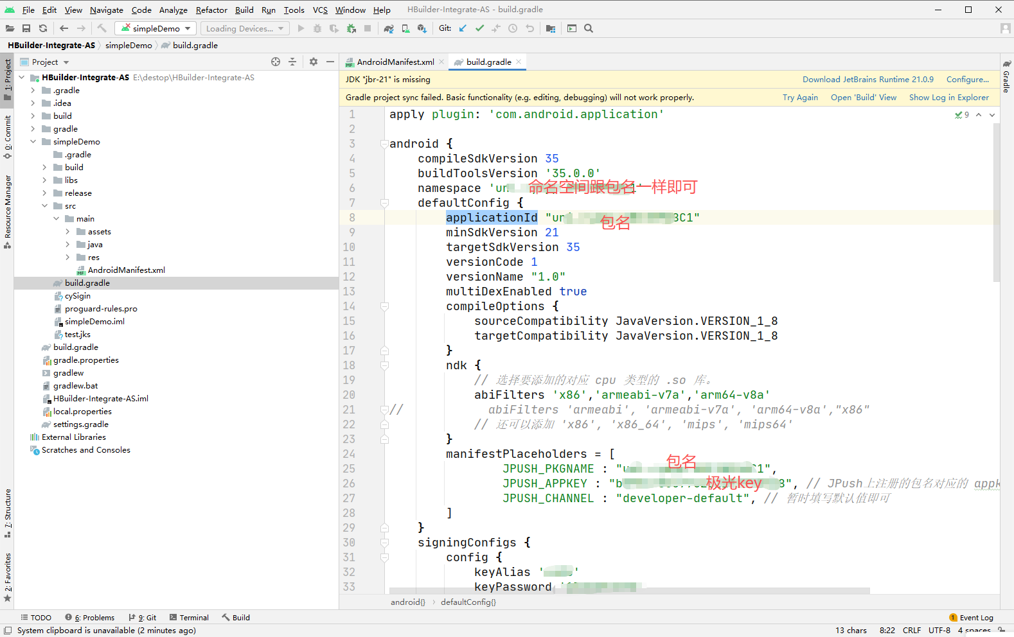The width and height of the screenshot is (1014, 637).
Task: Click the green Run button
Action: pyautogui.click(x=301, y=28)
